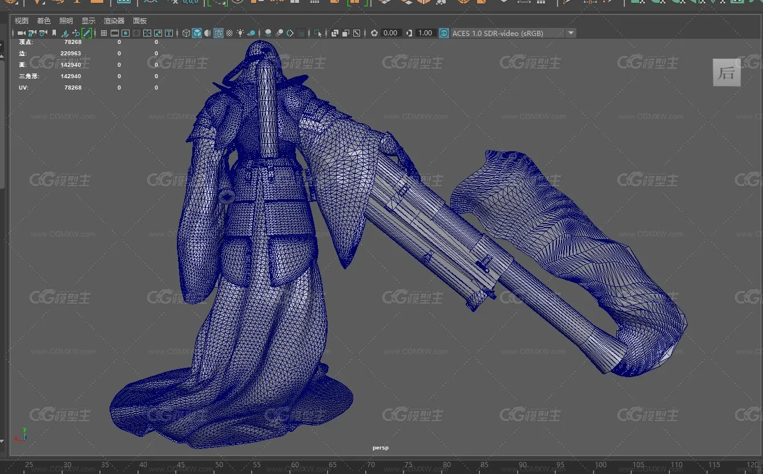This screenshot has width=763, height=474.
Task: Enable 2D Pan/Zoom tool icon
Action: 76,33
